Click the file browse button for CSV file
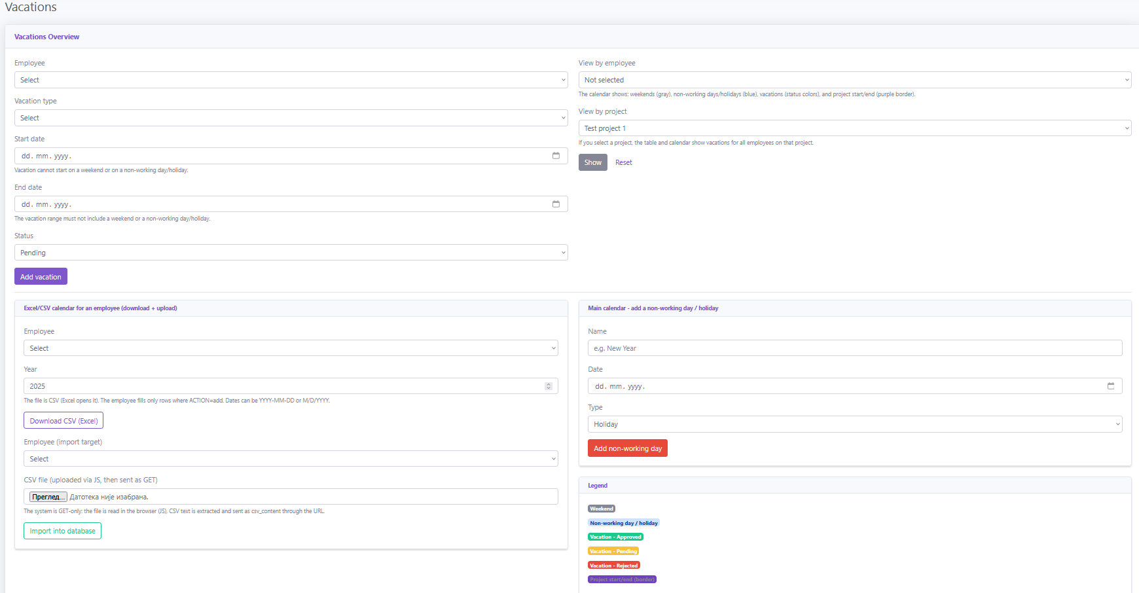This screenshot has width=1139, height=593. (x=48, y=497)
